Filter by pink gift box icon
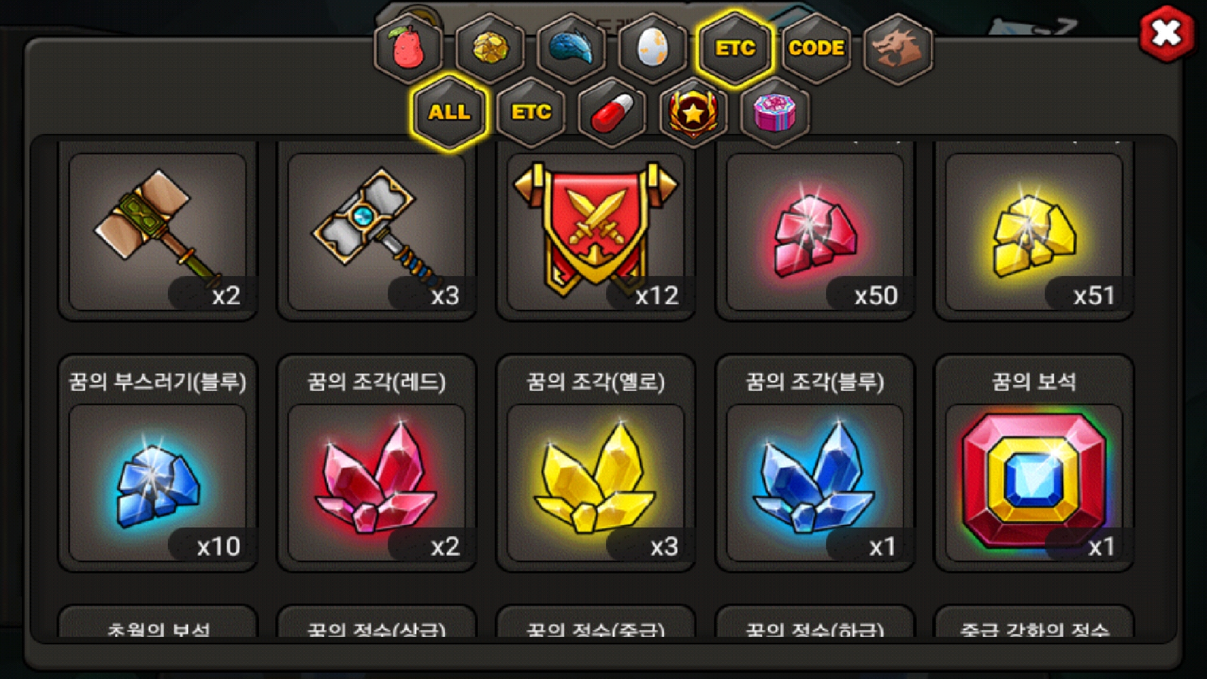Screen dimensions: 1207x679 pos(775,113)
